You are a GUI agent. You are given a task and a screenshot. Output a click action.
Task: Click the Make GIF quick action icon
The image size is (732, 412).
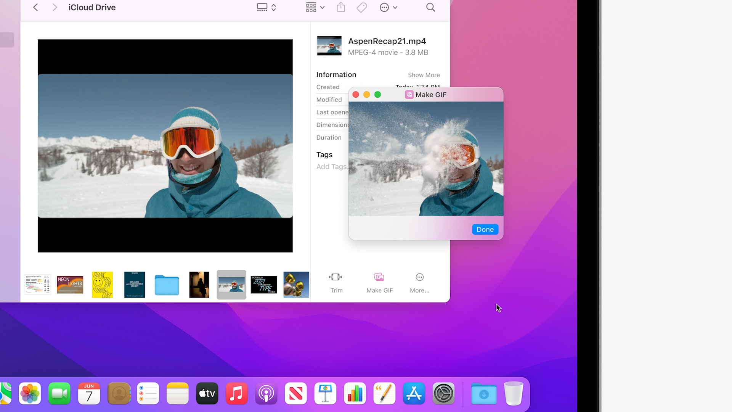click(x=379, y=277)
